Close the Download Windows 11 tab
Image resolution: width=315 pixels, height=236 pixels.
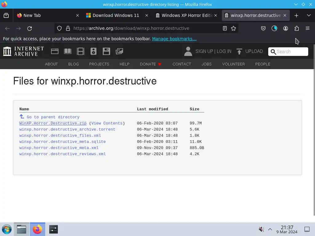147,15
